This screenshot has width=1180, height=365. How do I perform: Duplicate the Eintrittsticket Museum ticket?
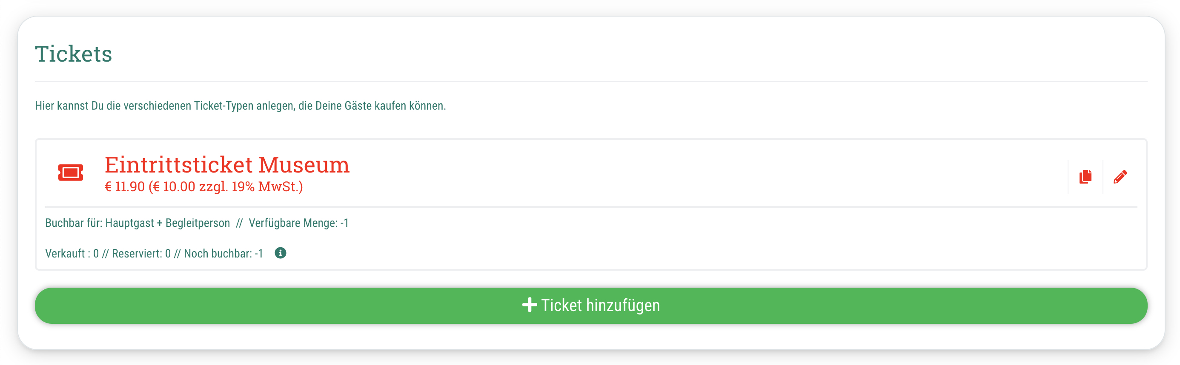[x=1085, y=177]
